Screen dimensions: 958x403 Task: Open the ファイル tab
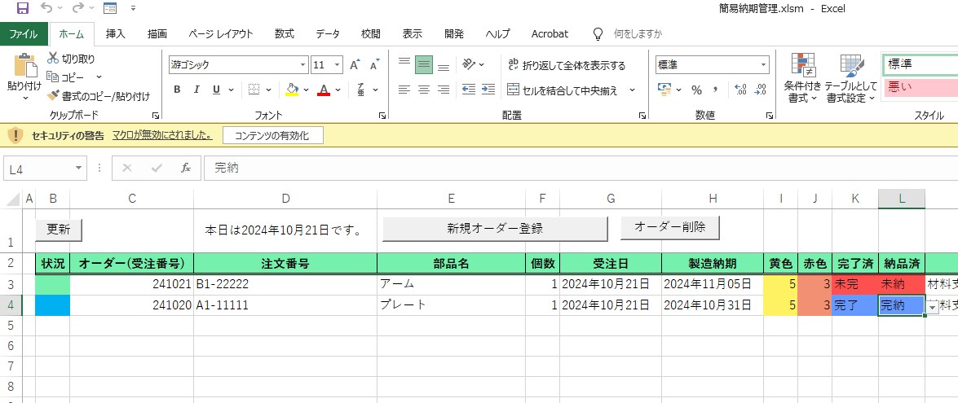pos(24,34)
